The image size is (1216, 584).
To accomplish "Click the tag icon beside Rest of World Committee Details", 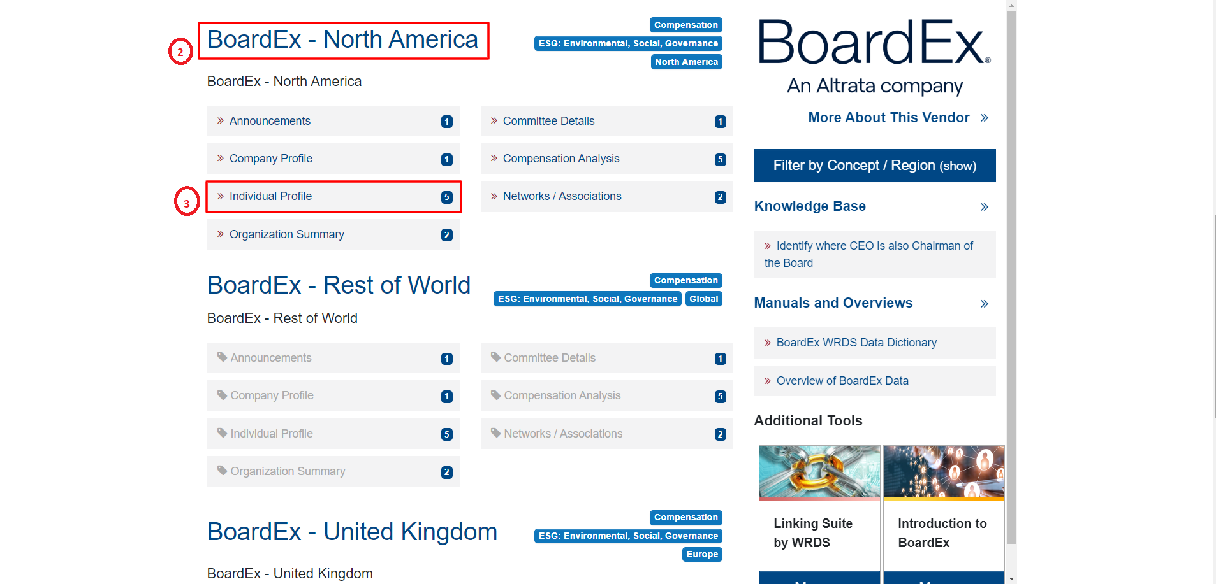I will (496, 357).
